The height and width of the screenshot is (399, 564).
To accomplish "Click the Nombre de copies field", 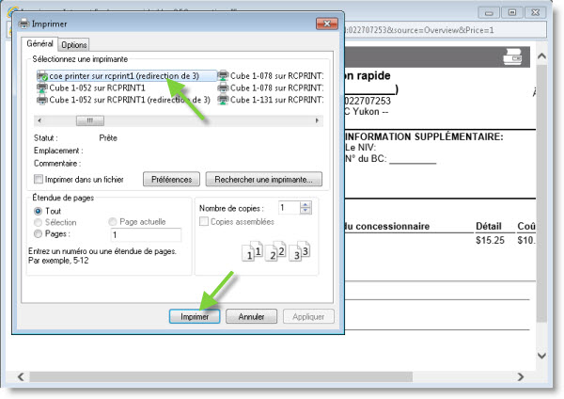I will [x=290, y=208].
